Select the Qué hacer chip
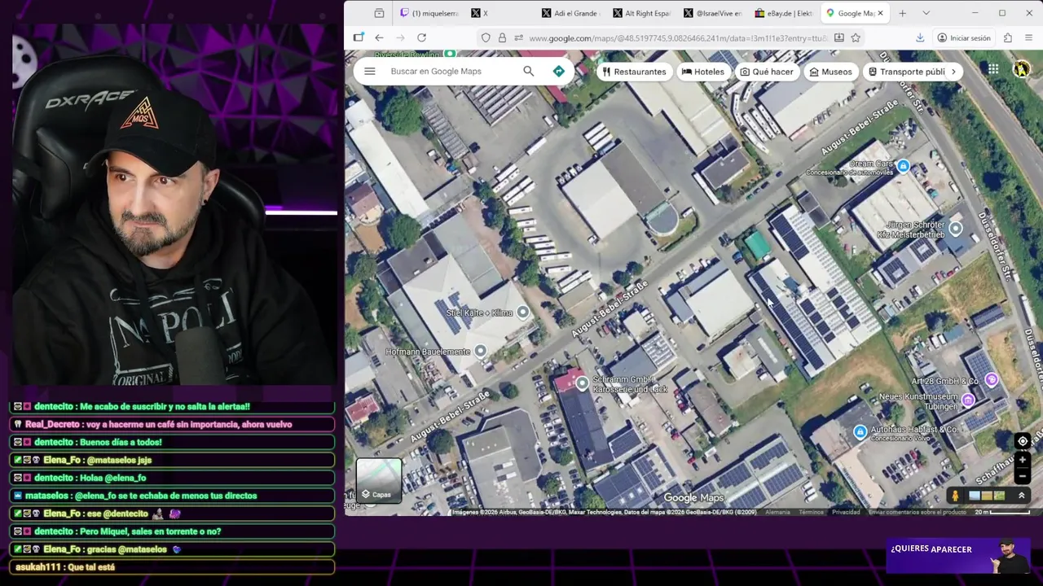 click(x=766, y=72)
